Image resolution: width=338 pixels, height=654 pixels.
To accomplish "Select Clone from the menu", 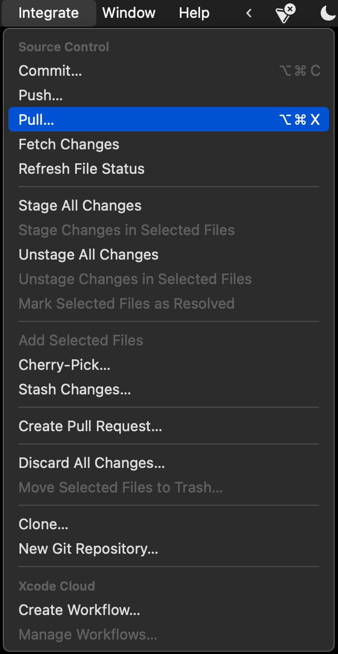I will pos(43,524).
